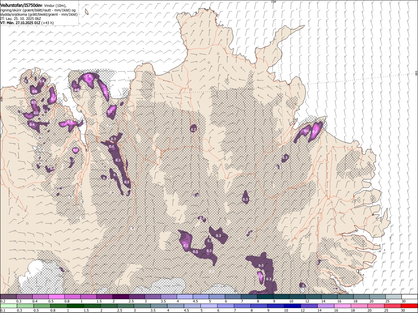Choose the 0.8 green rain legend swatch
418x313 pixels.
click(58, 306)
